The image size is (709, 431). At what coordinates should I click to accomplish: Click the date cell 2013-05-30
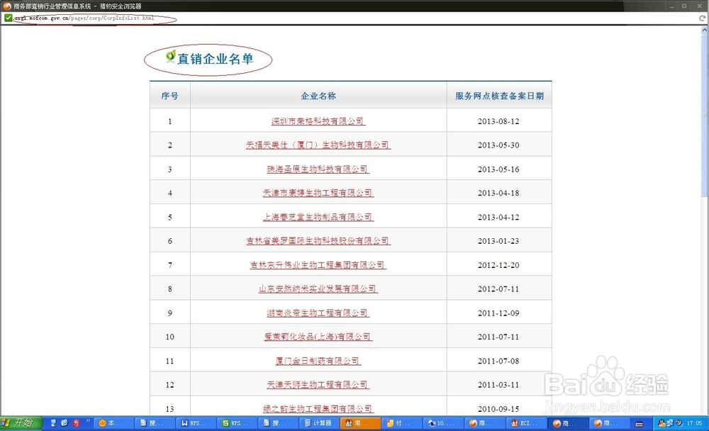tap(498, 145)
